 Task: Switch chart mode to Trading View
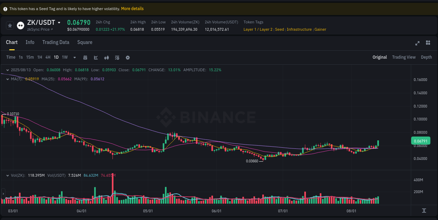[404, 57]
